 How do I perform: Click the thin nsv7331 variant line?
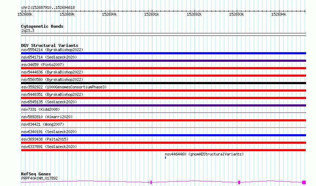[x=163, y=113]
